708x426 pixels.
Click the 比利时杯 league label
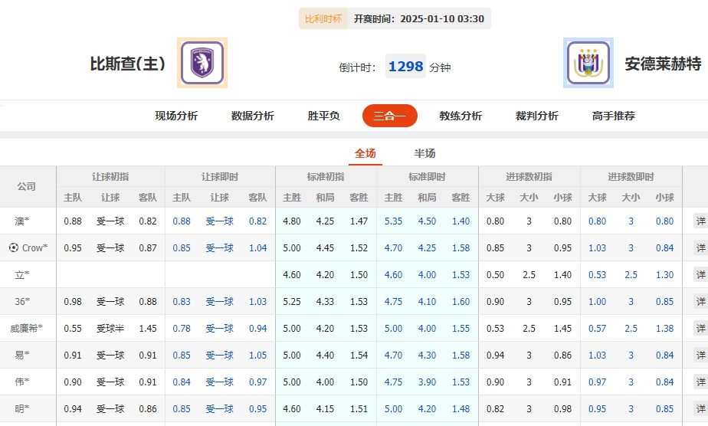coord(323,18)
